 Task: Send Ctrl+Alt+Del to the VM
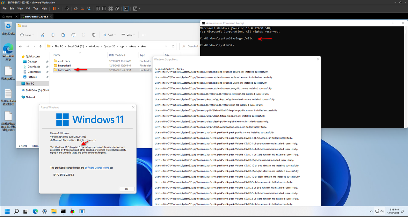(67, 8)
